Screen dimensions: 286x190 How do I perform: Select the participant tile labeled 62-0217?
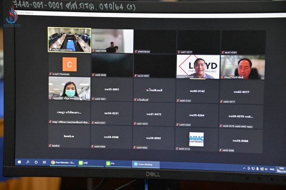[x=241, y=92]
